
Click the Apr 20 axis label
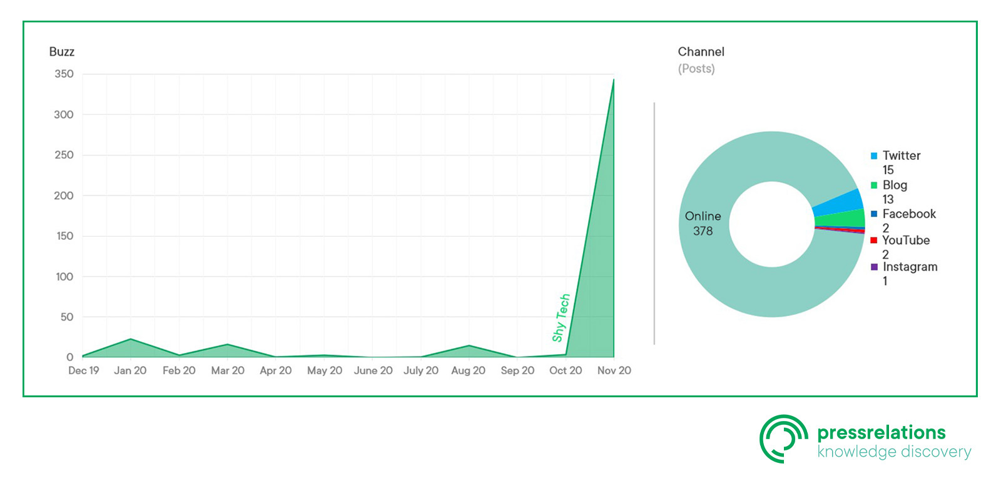(x=276, y=370)
